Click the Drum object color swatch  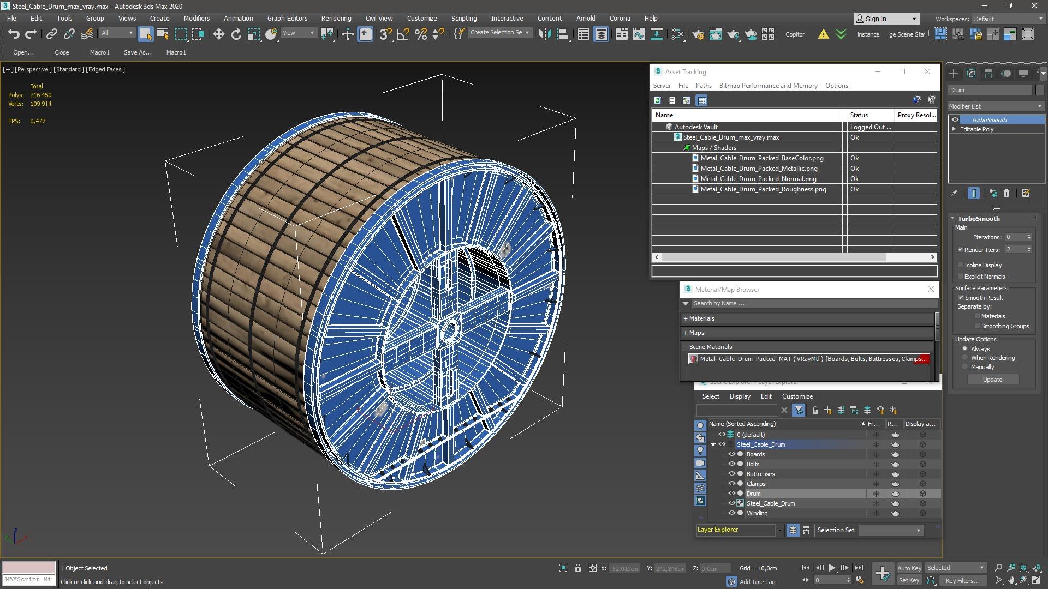click(x=1040, y=90)
